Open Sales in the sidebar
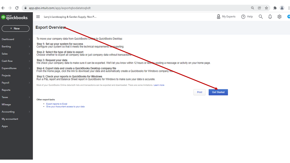The image size is (290, 163). [5, 54]
